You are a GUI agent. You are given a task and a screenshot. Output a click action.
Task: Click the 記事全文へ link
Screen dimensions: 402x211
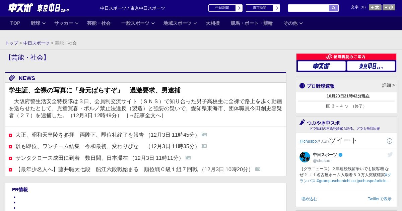click(x=145, y=116)
